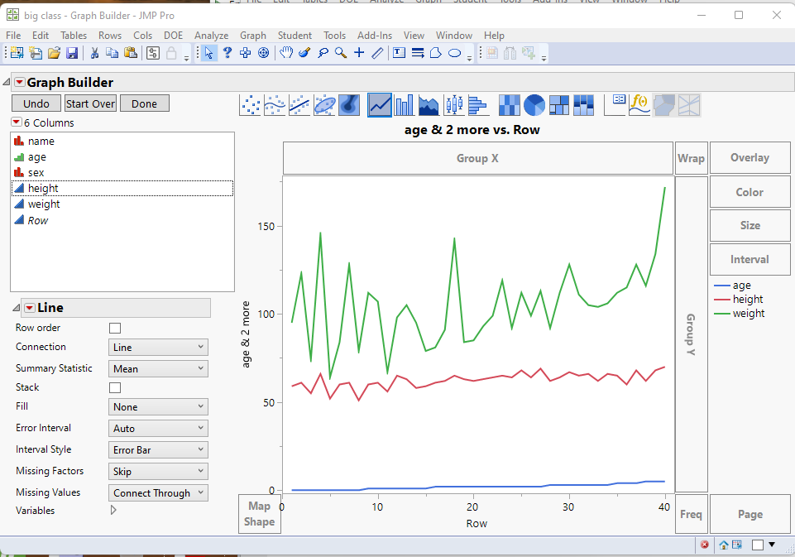
Task: Select the Smoother element icon
Action: click(x=275, y=105)
